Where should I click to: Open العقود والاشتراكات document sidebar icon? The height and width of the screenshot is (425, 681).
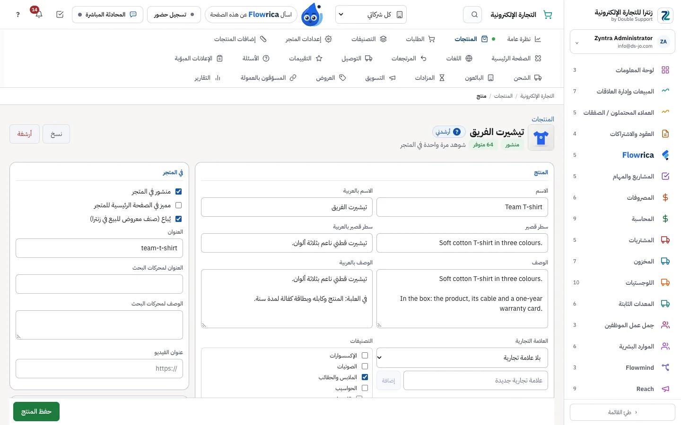[665, 134]
